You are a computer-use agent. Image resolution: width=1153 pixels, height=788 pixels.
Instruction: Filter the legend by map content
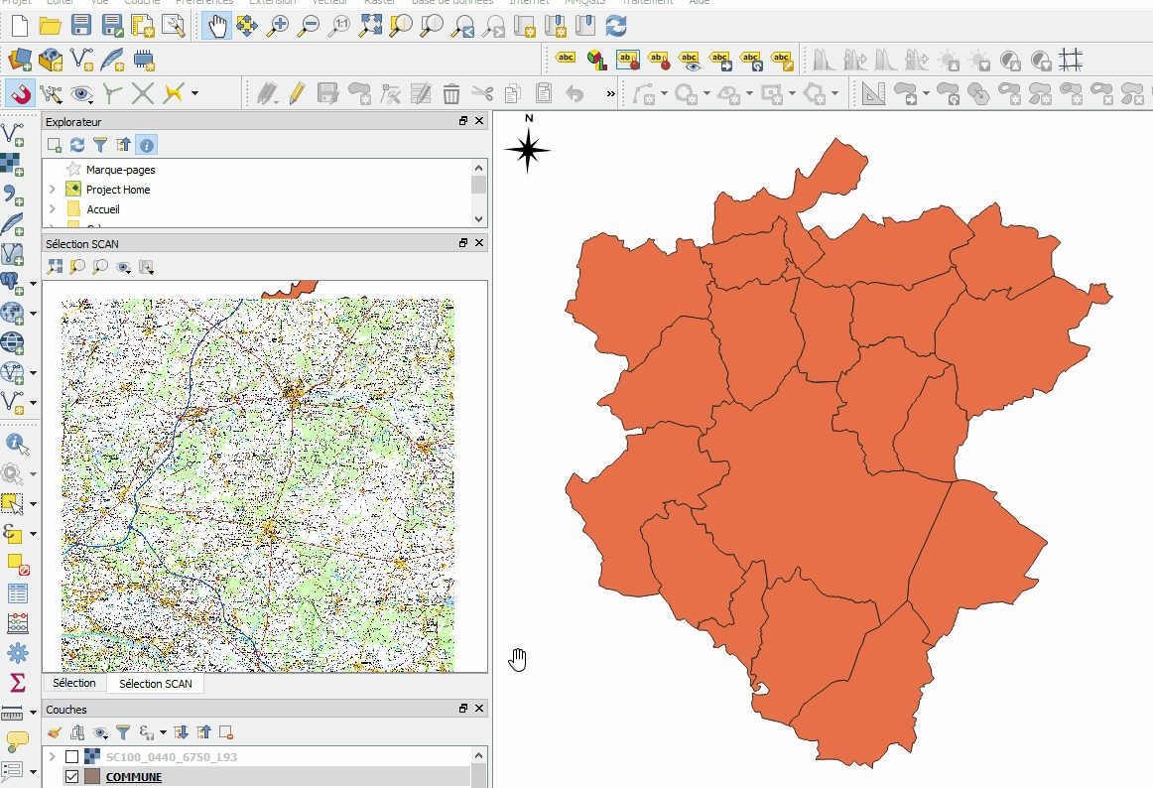[123, 732]
